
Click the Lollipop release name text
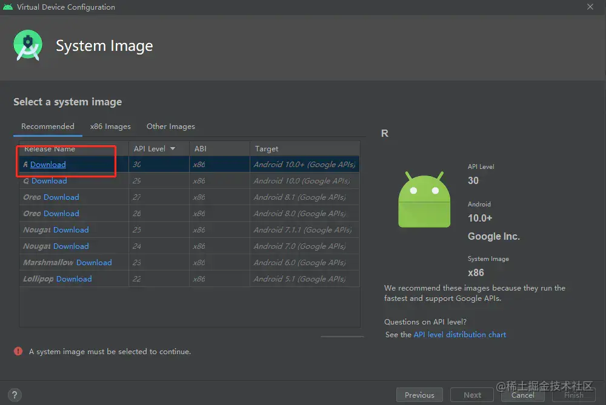38,278
